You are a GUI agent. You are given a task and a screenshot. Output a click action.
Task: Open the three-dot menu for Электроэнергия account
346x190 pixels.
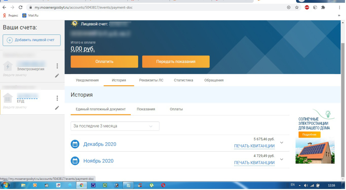click(57, 66)
